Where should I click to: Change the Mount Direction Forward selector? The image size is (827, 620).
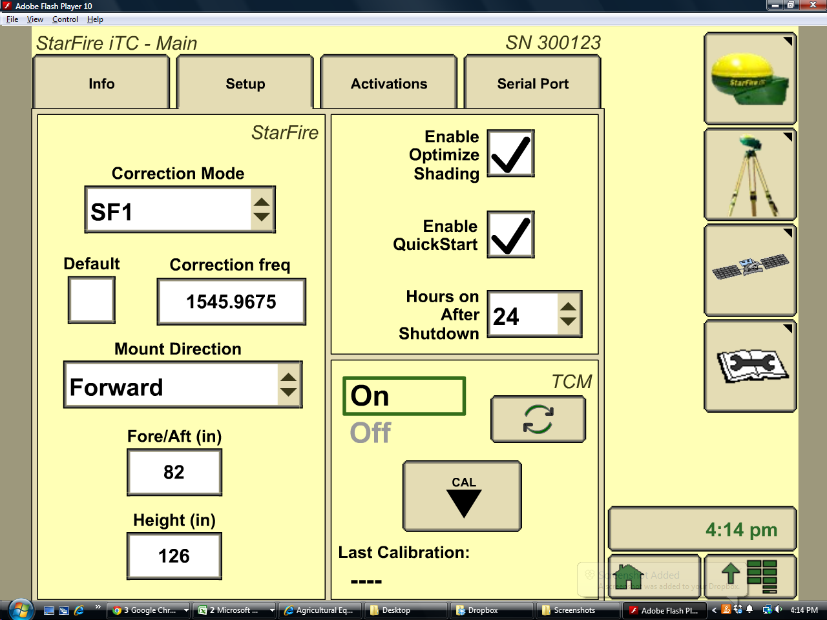click(x=183, y=385)
